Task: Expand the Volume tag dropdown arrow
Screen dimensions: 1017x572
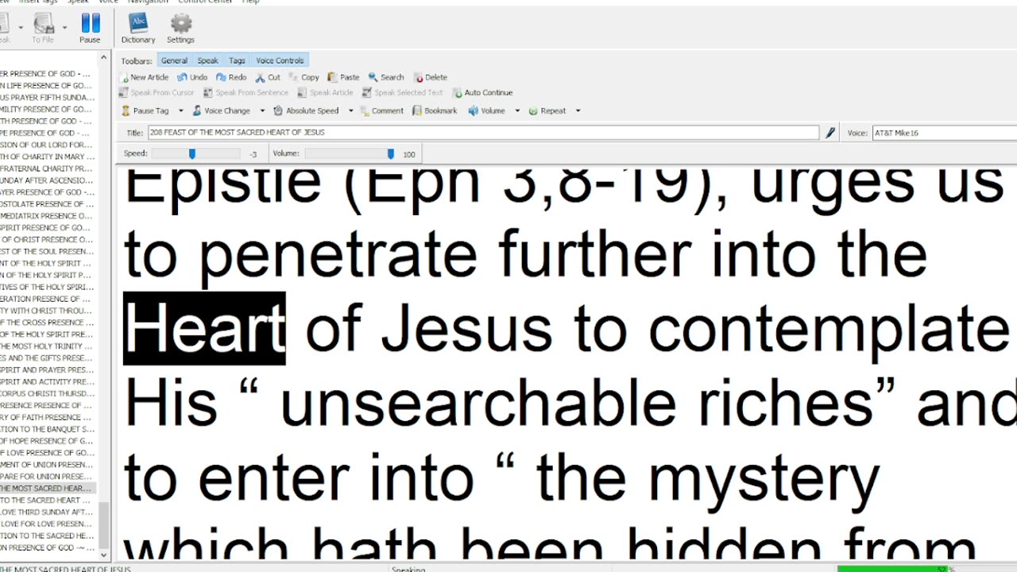Action: 517,111
